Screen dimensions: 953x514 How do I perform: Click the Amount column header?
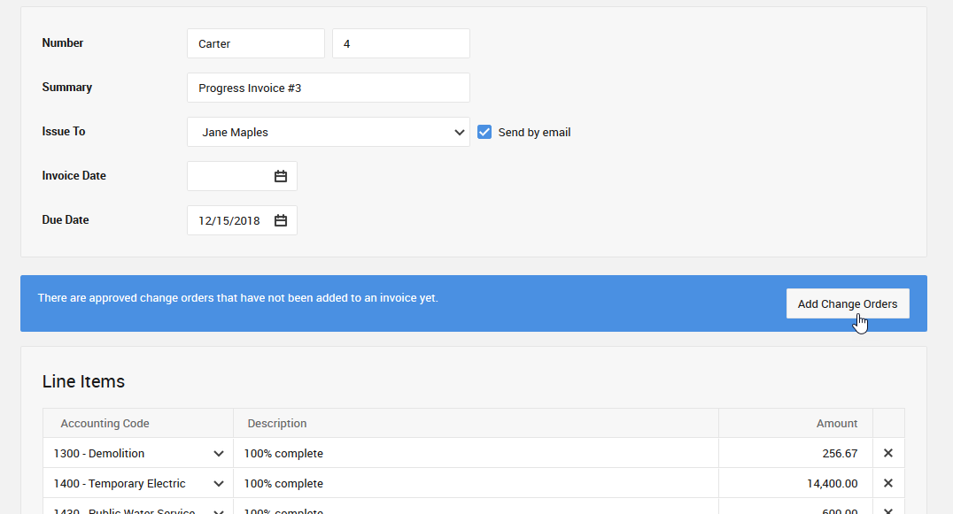[x=836, y=423]
